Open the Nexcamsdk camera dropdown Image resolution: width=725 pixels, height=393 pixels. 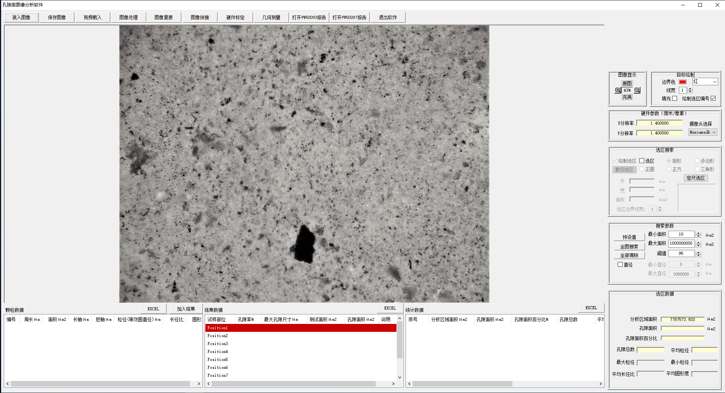click(x=702, y=133)
